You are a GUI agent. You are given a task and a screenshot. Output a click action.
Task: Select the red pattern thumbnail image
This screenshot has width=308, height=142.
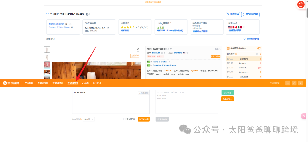tap(47, 64)
